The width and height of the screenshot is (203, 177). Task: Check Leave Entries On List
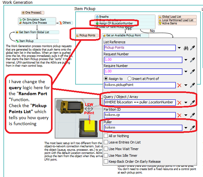point(106,143)
